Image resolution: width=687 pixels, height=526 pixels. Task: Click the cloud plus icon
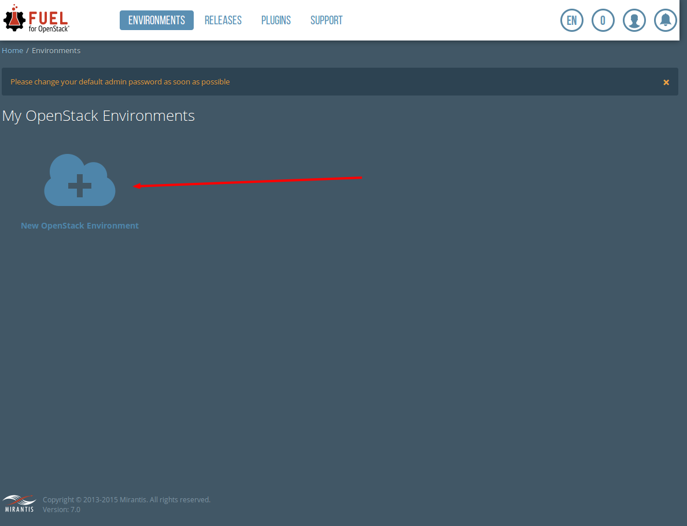coord(80,180)
